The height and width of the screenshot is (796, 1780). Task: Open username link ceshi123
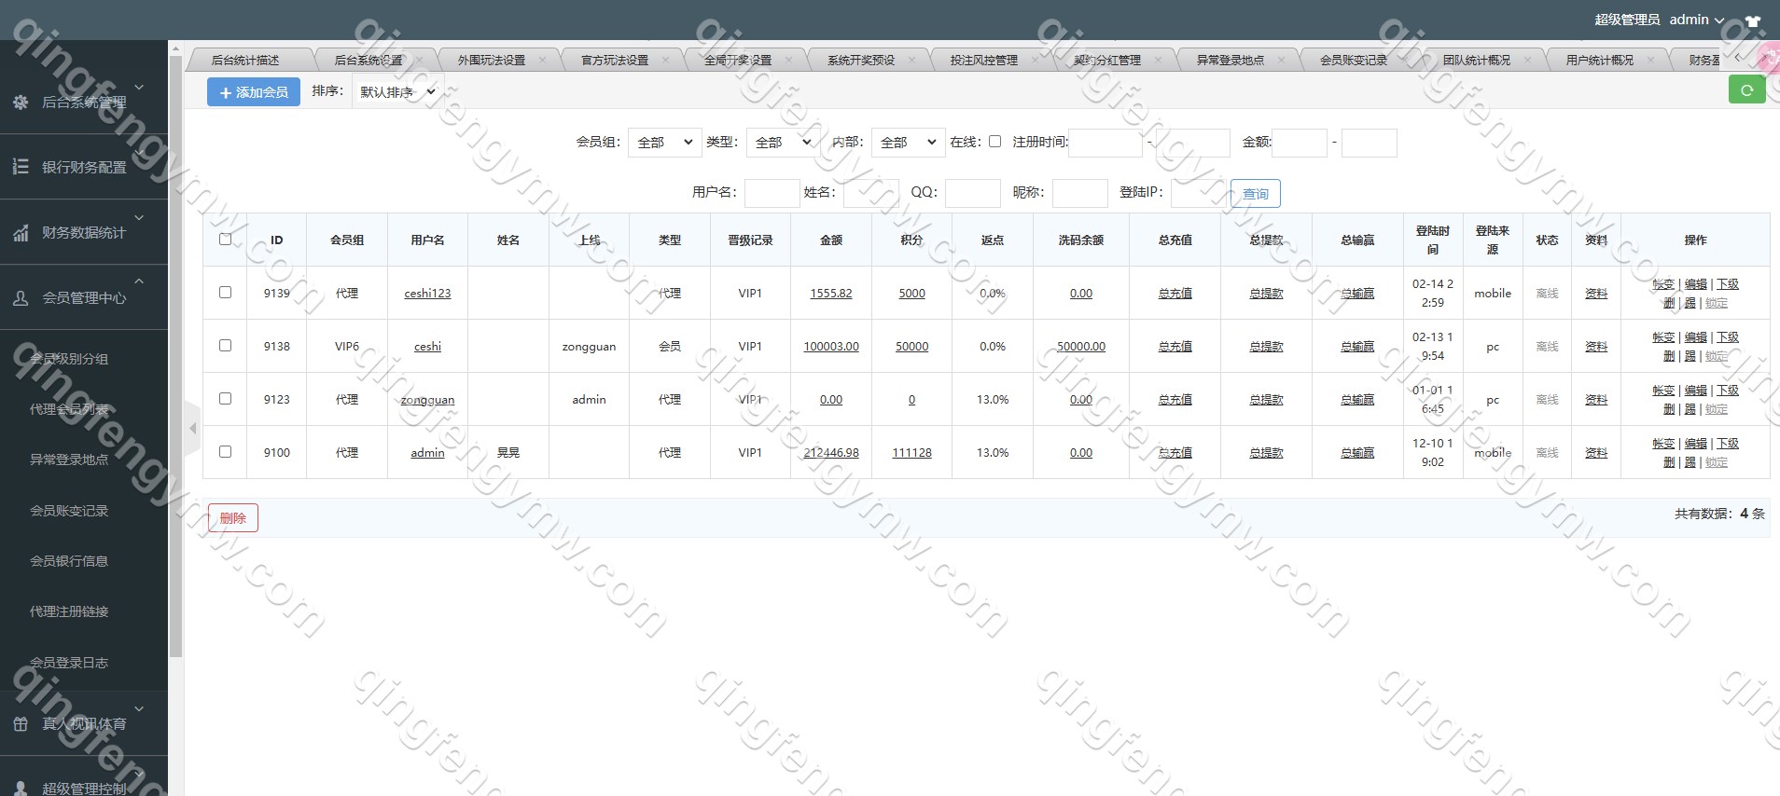(427, 293)
